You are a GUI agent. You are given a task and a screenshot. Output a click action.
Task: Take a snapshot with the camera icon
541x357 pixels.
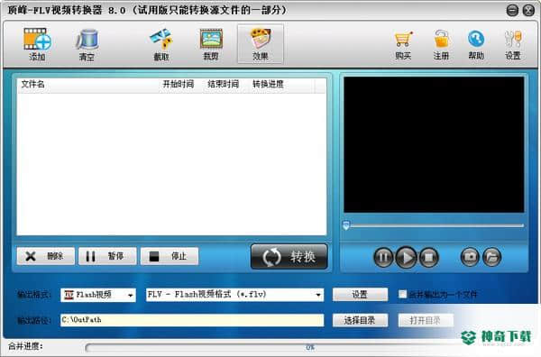[470, 257]
